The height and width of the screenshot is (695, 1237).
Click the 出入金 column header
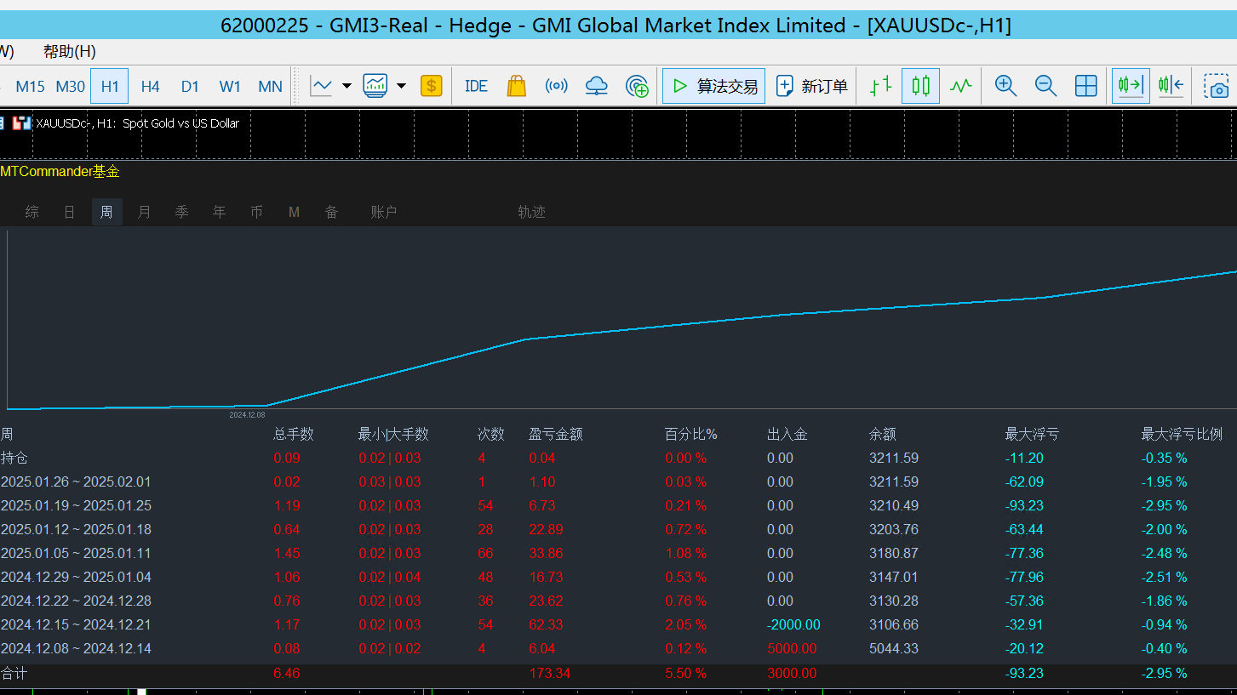point(787,434)
